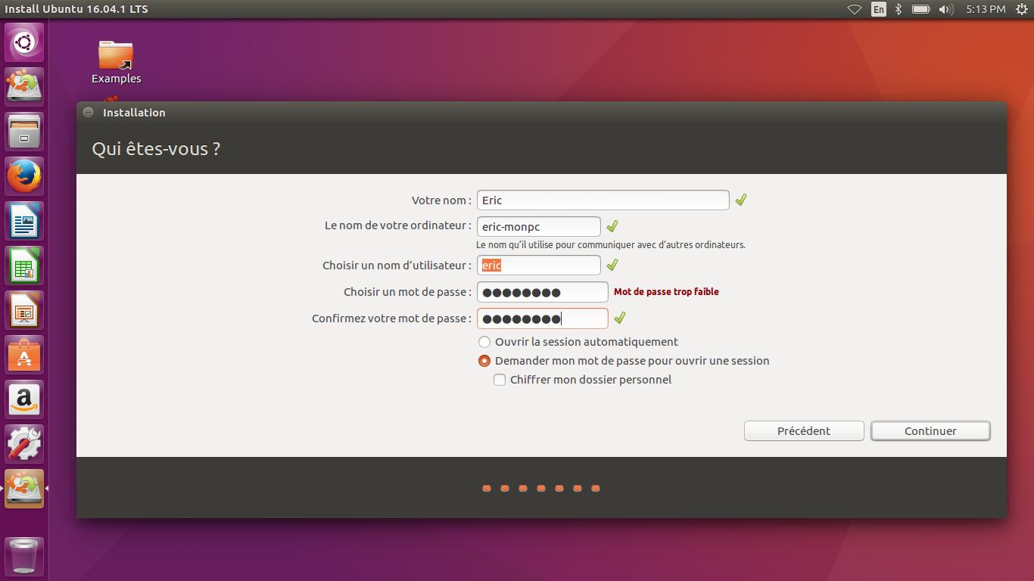
Task: Click the username field containing eric
Action: tap(538, 266)
